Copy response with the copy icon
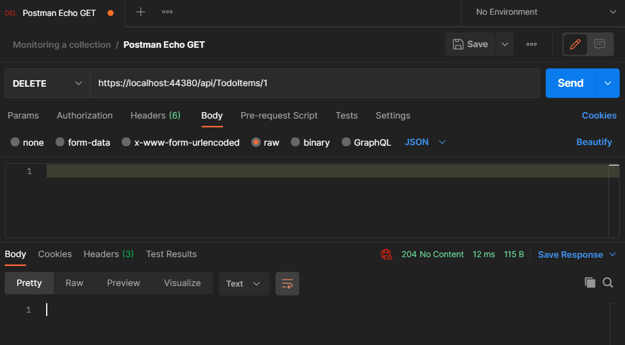 tap(590, 282)
